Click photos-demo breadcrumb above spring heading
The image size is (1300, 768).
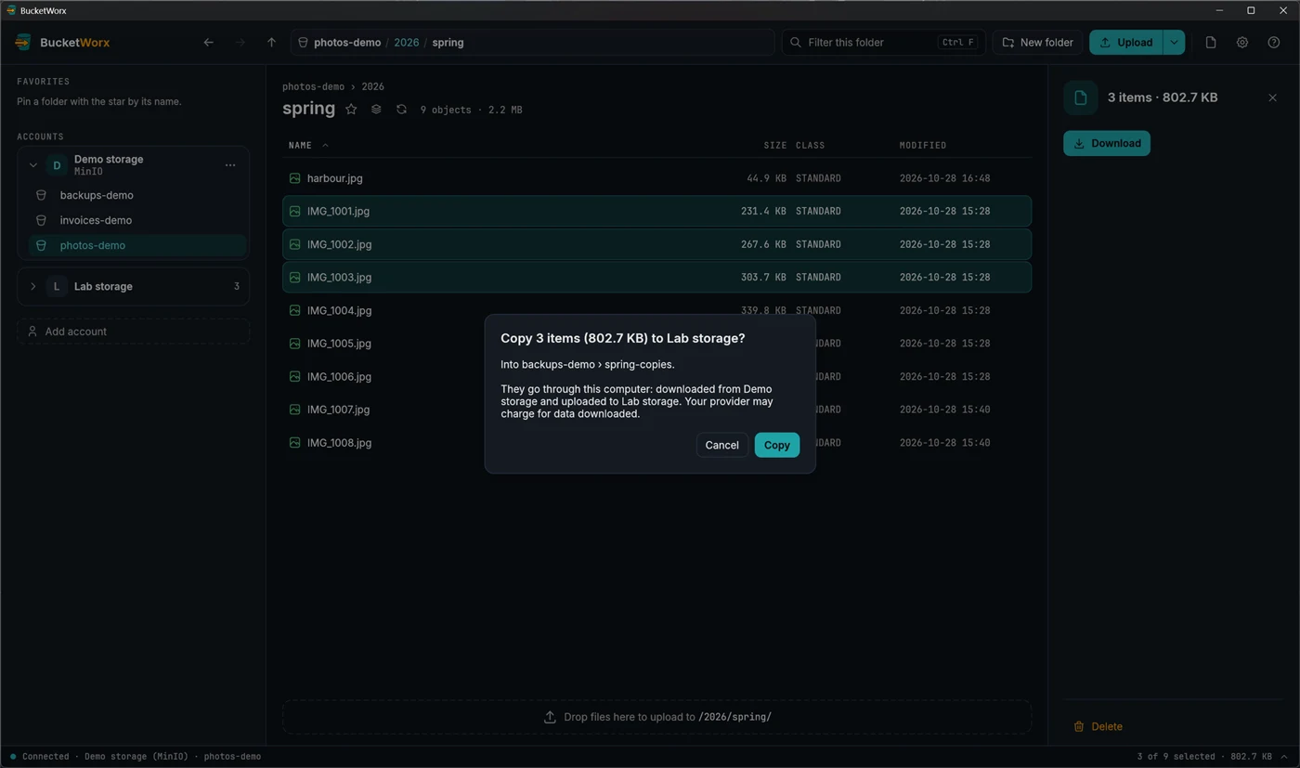[x=313, y=86]
